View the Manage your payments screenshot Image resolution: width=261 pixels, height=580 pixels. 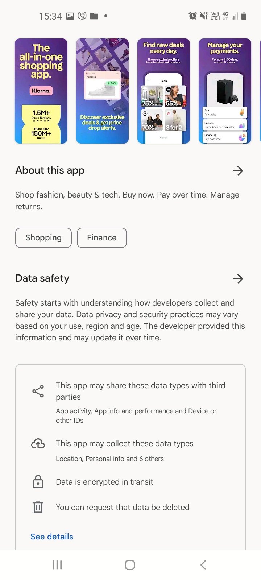pos(225,91)
